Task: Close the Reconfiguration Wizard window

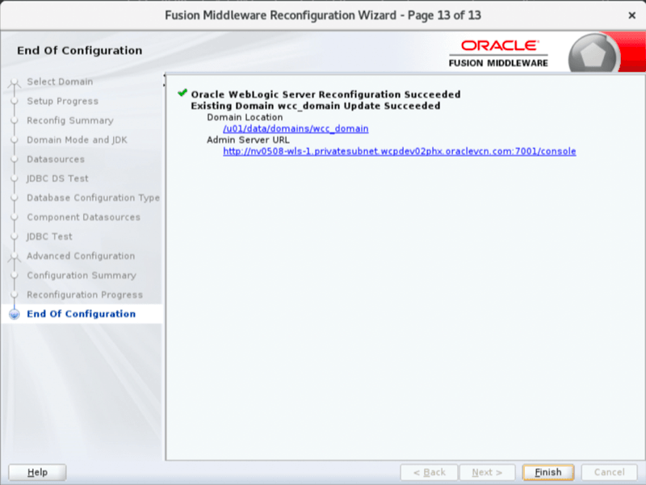Action: pos(631,15)
